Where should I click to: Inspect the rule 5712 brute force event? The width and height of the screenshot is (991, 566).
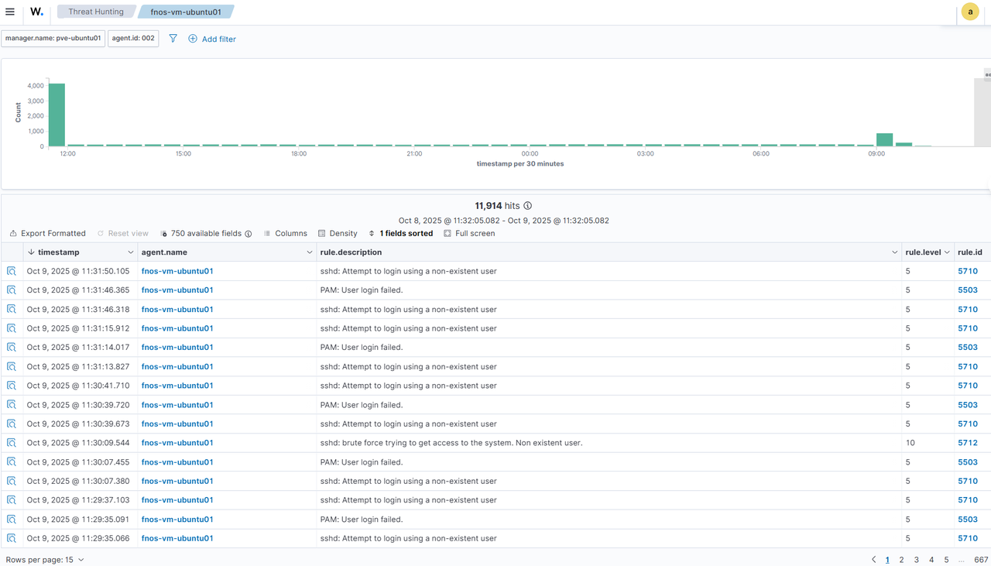[x=12, y=443]
